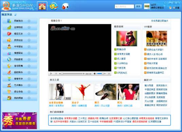Click the red hearts channel icon
This screenshot has height=132, width=182.
pos(9,34)
